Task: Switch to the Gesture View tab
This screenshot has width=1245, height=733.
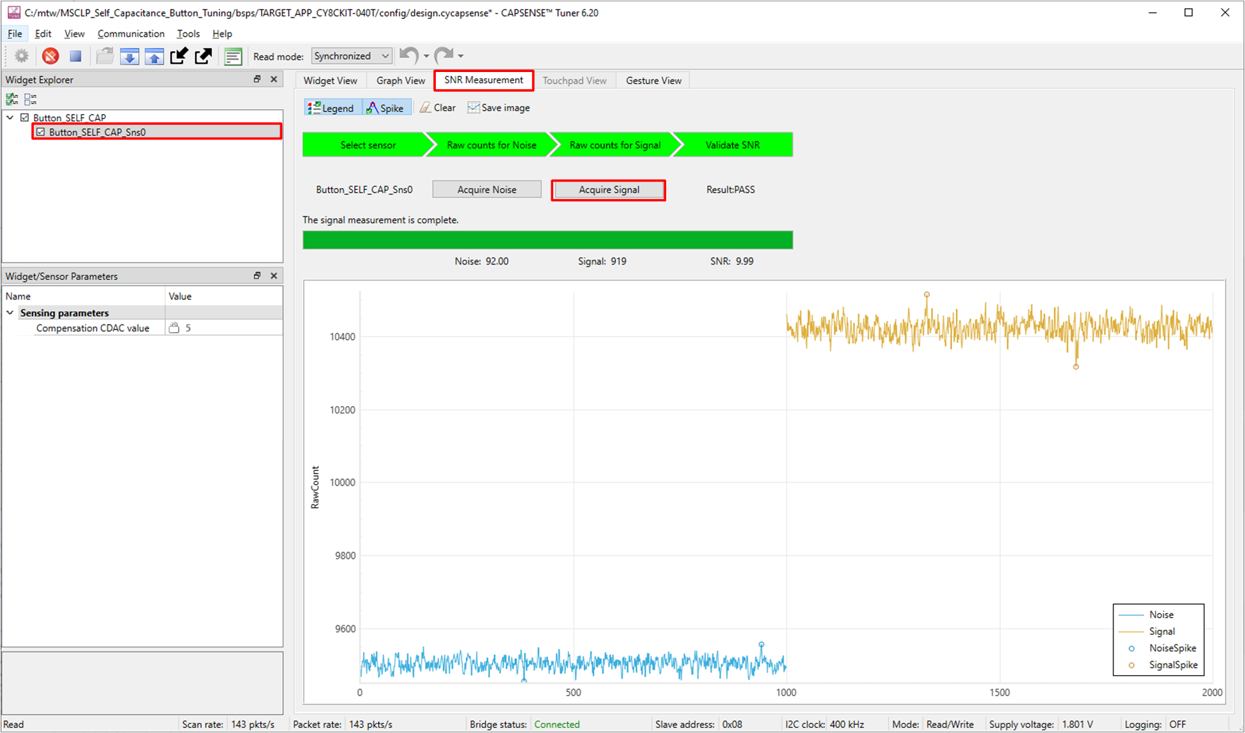Action: (653, 80)
